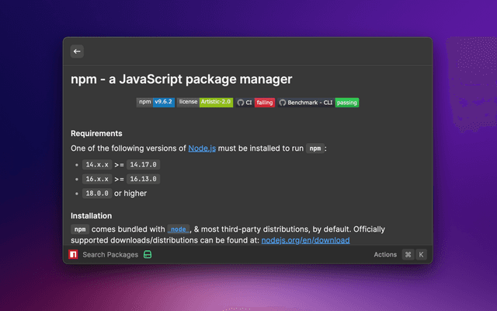Click the Command key shortcut badge

click(x=408, y=254)
